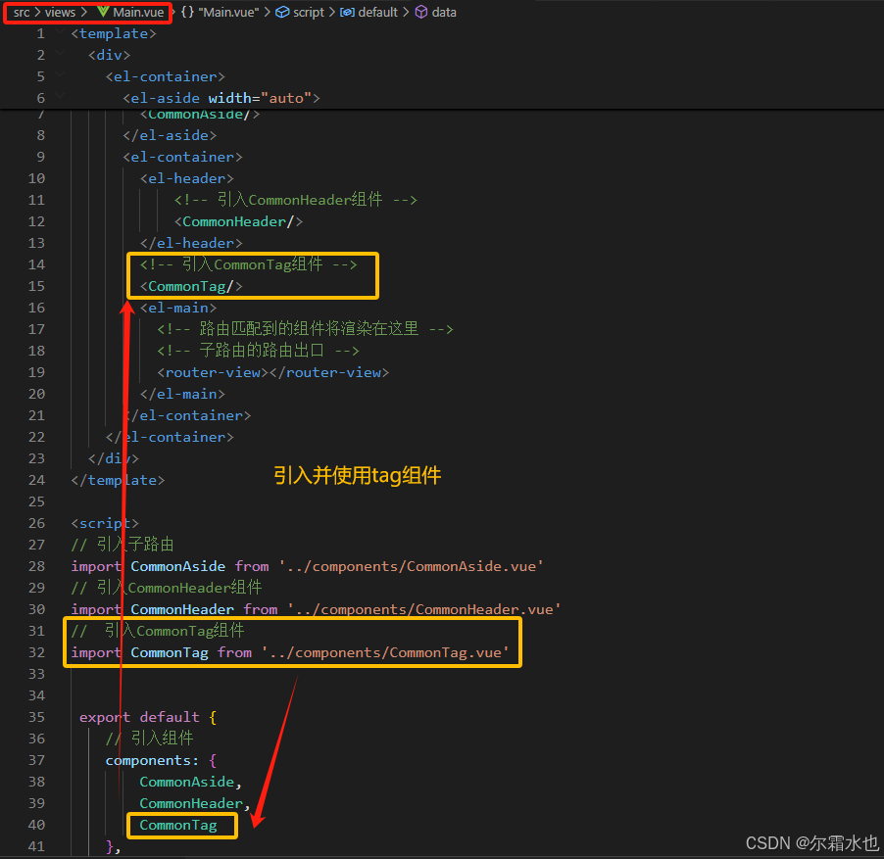Click the // 引入组件 comment on line 36
The height and width of the screenshot is (859, 884).
[149, 738]
